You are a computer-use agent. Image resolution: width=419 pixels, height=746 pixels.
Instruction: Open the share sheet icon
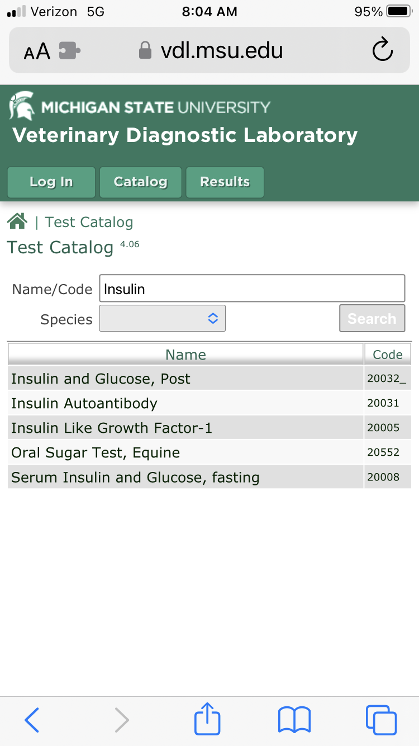pos(207,719)
